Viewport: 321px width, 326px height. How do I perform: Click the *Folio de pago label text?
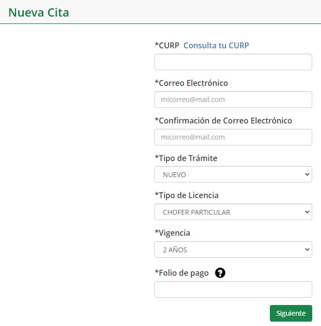[182, 273]
